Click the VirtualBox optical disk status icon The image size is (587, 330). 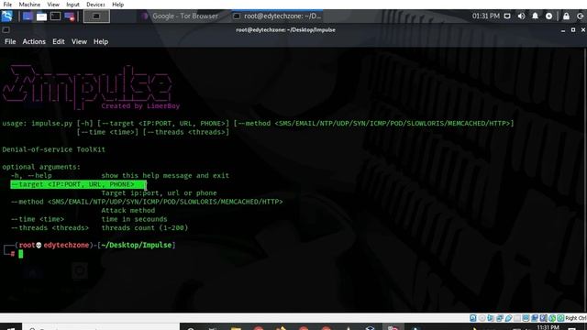click(x=482, y=318)
